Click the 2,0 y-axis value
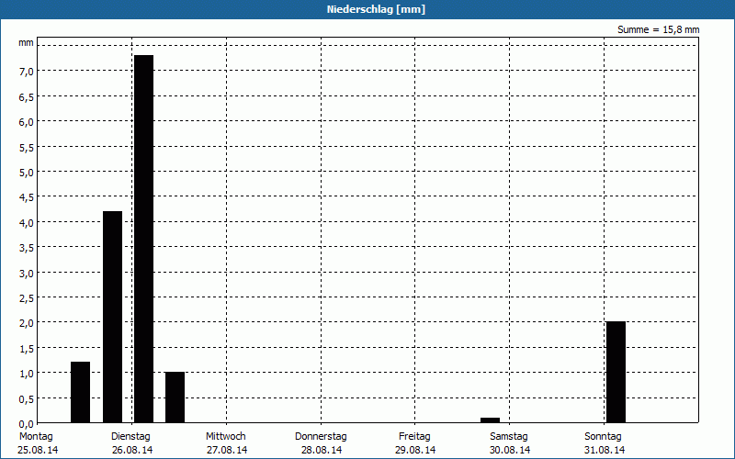Image resolution: width=735 pixels, height=459 pixels. pos(26,323)
